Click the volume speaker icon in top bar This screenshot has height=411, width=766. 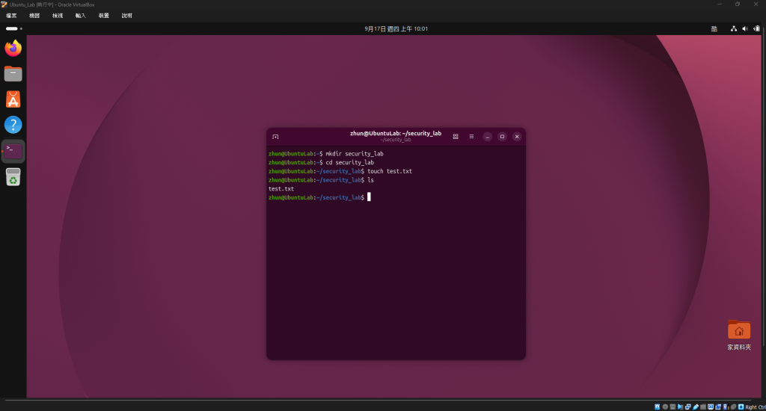coord(745,29)
